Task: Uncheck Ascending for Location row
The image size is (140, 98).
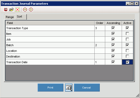Action: pos(113,51)
